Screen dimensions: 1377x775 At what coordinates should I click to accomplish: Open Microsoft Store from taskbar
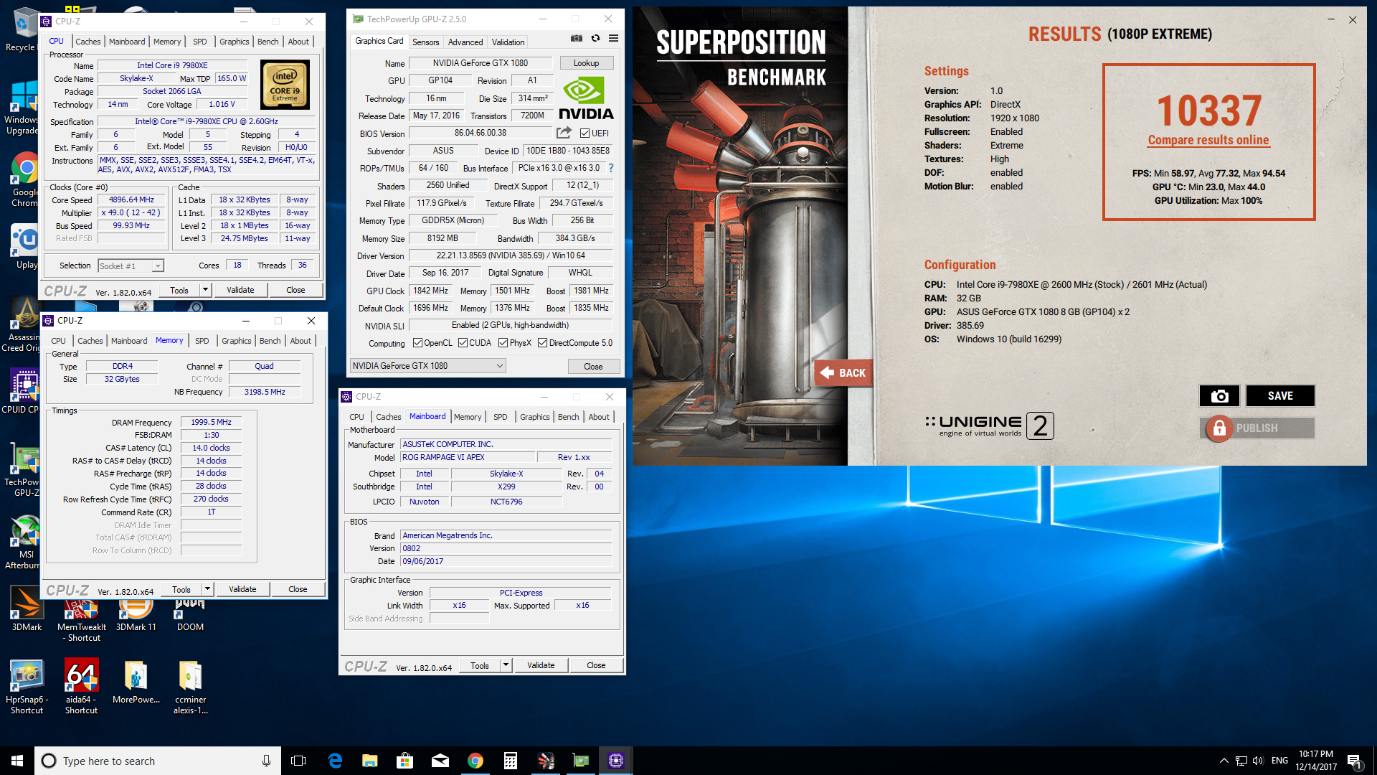(x=405, y=761)
